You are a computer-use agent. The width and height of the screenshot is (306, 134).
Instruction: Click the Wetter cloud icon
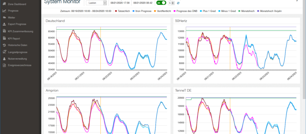pyautogui.click(x=4, y=17)
